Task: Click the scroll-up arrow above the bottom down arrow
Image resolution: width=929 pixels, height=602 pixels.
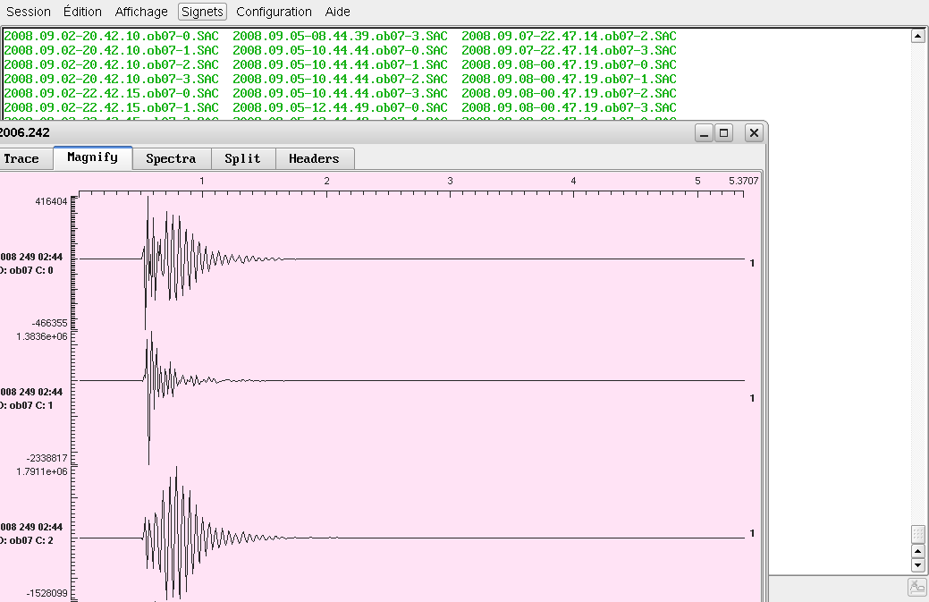Action: click(x=917, y=551)
